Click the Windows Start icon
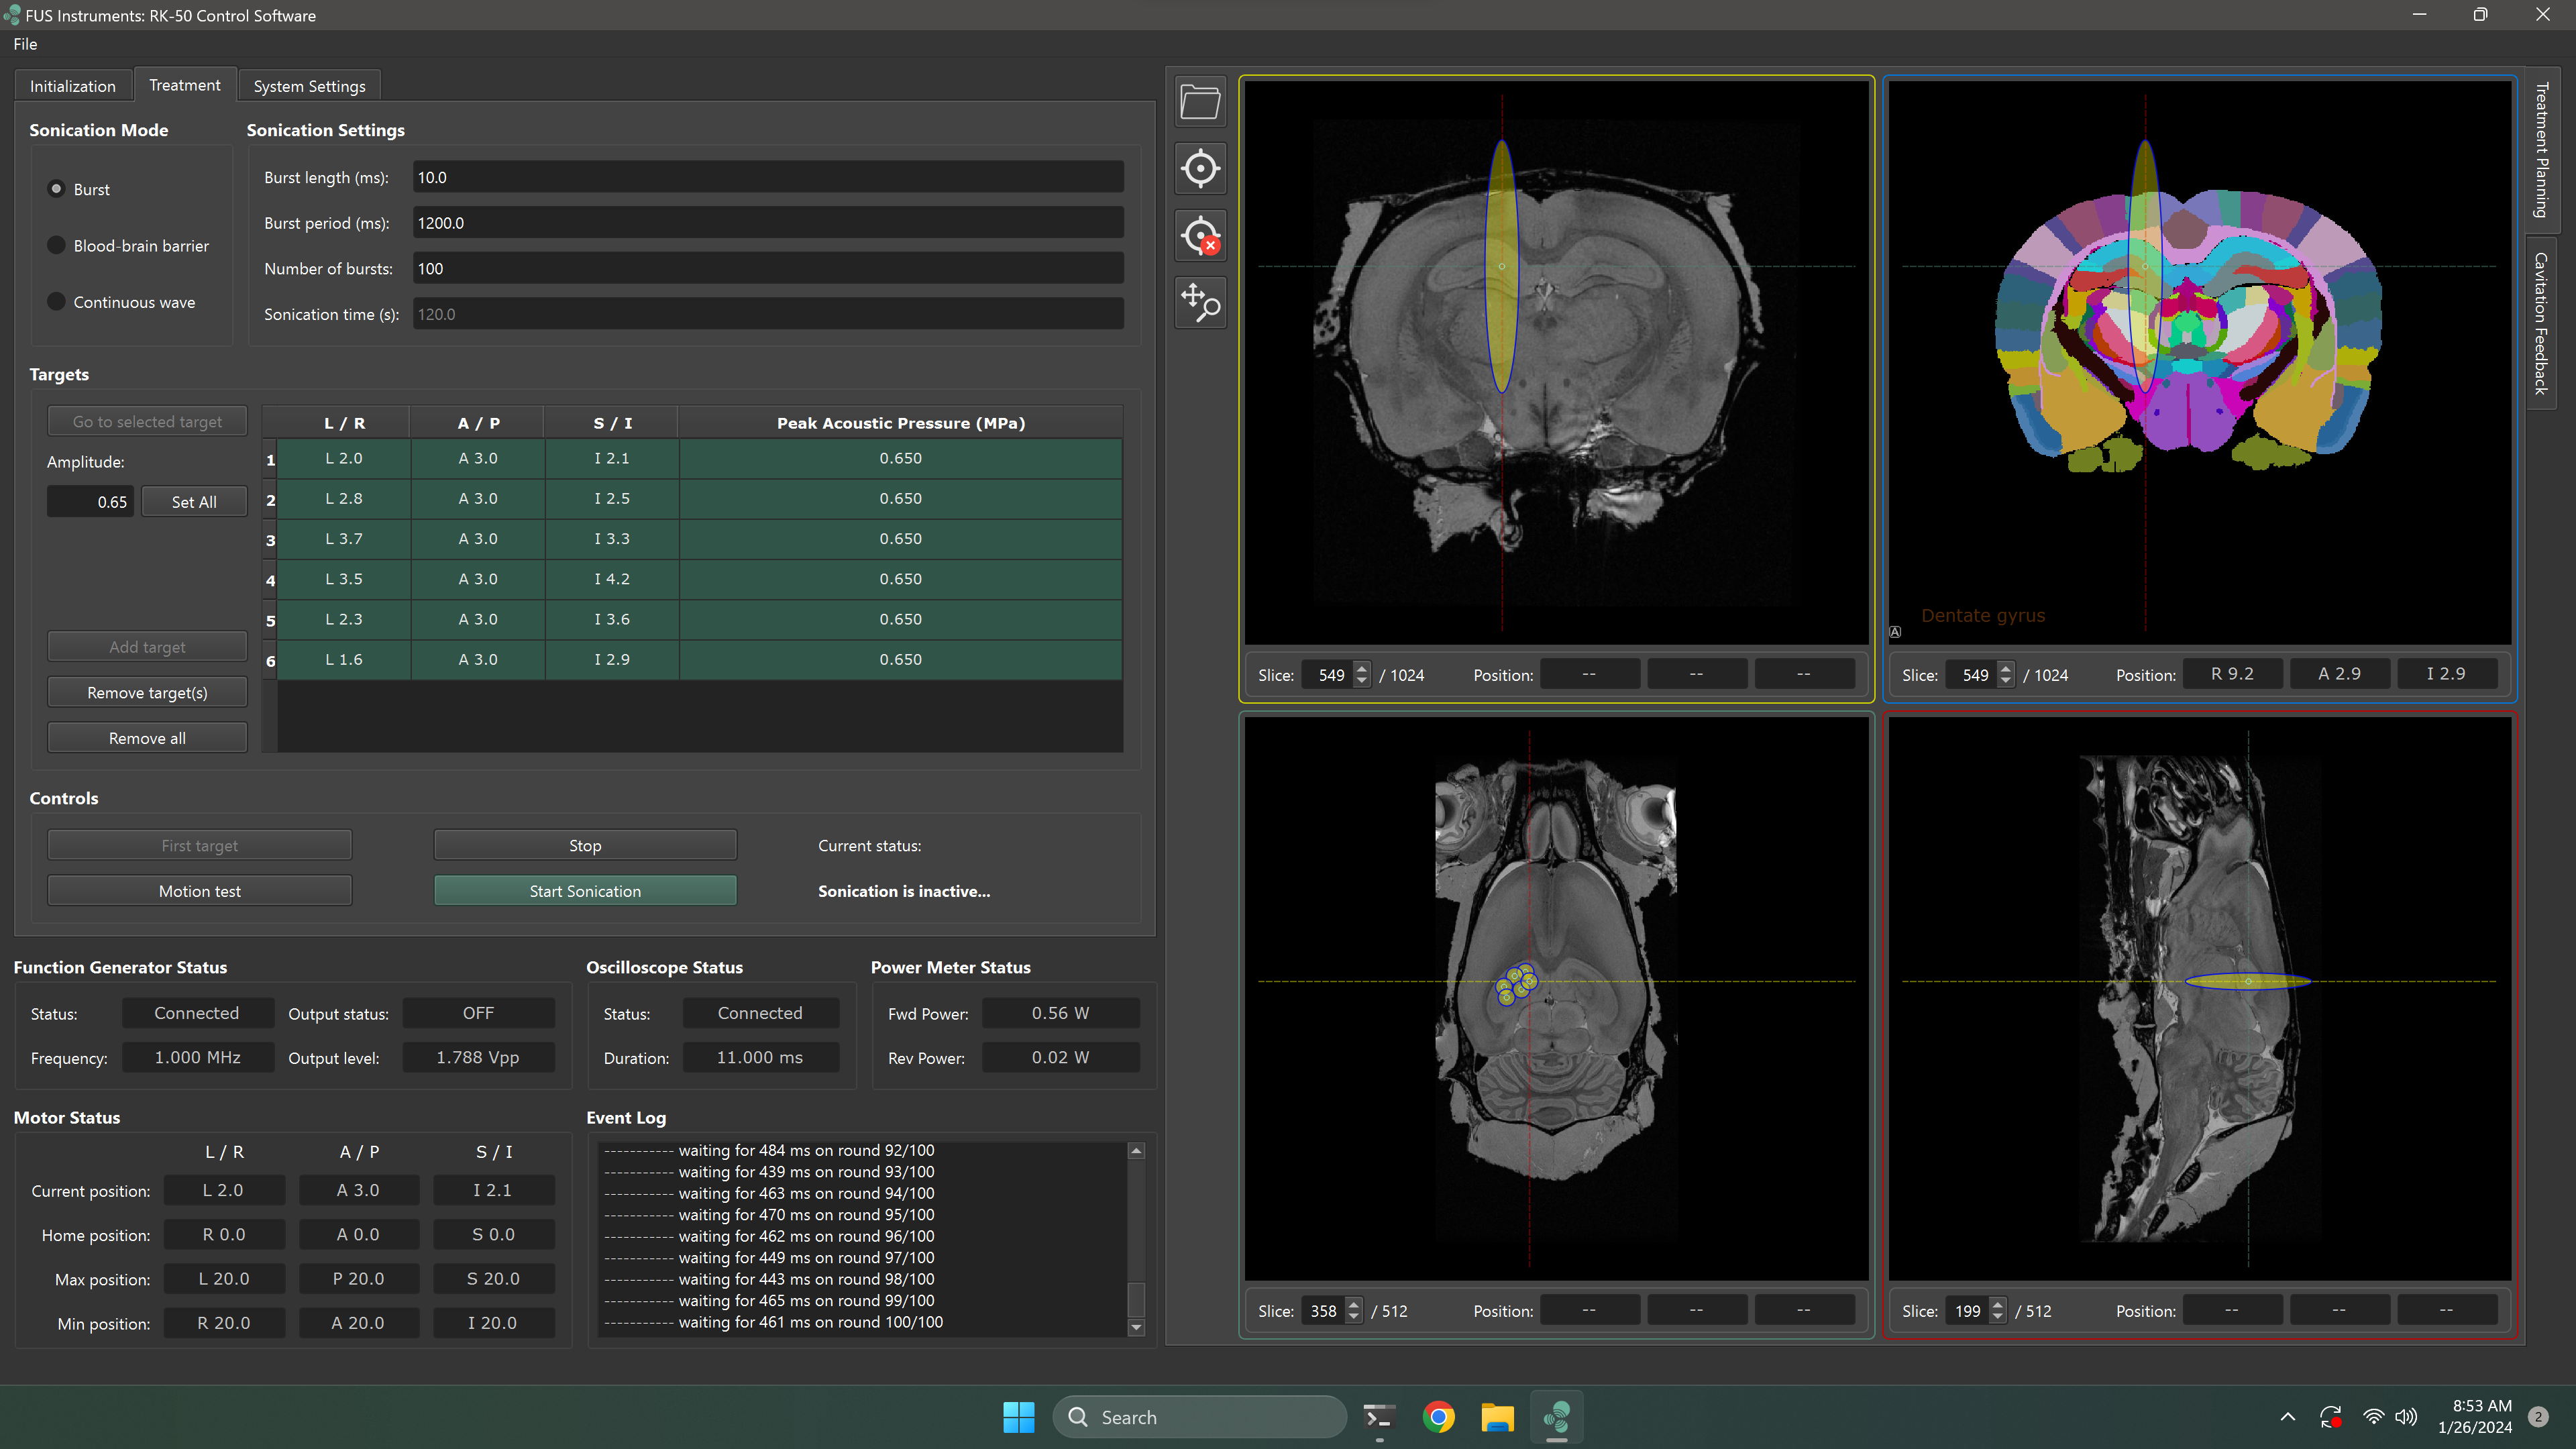Screen dimensions: 2576x1449 tap(1018, 1417)
